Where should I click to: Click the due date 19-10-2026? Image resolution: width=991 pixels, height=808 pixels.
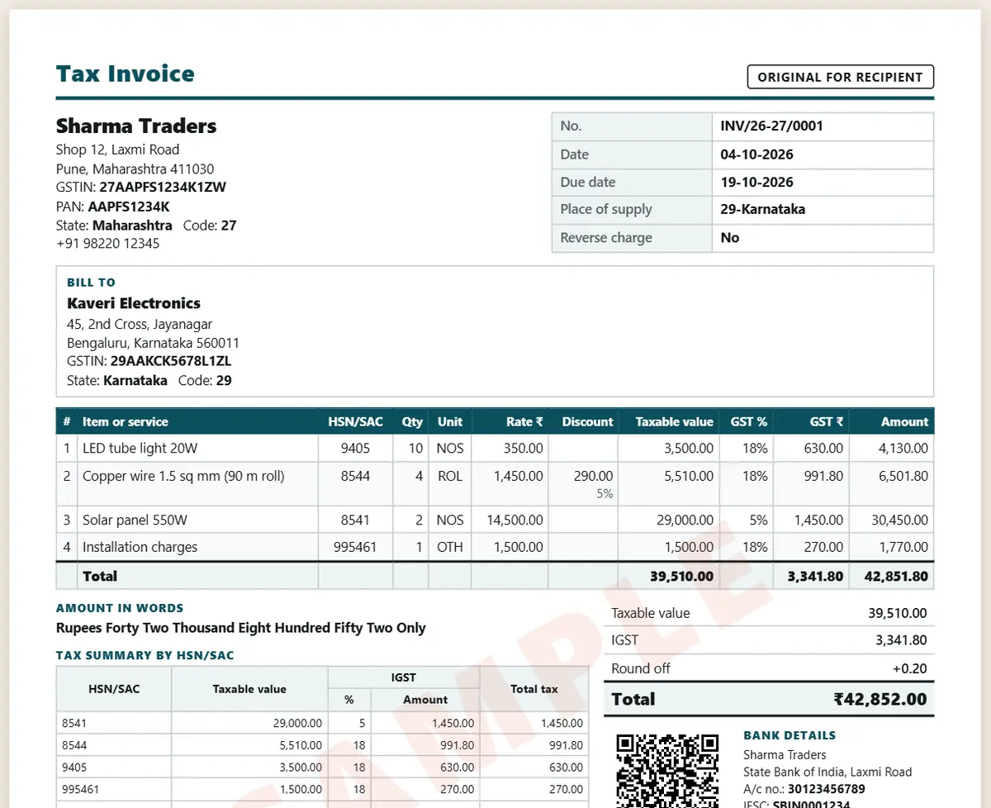[756, 182]
